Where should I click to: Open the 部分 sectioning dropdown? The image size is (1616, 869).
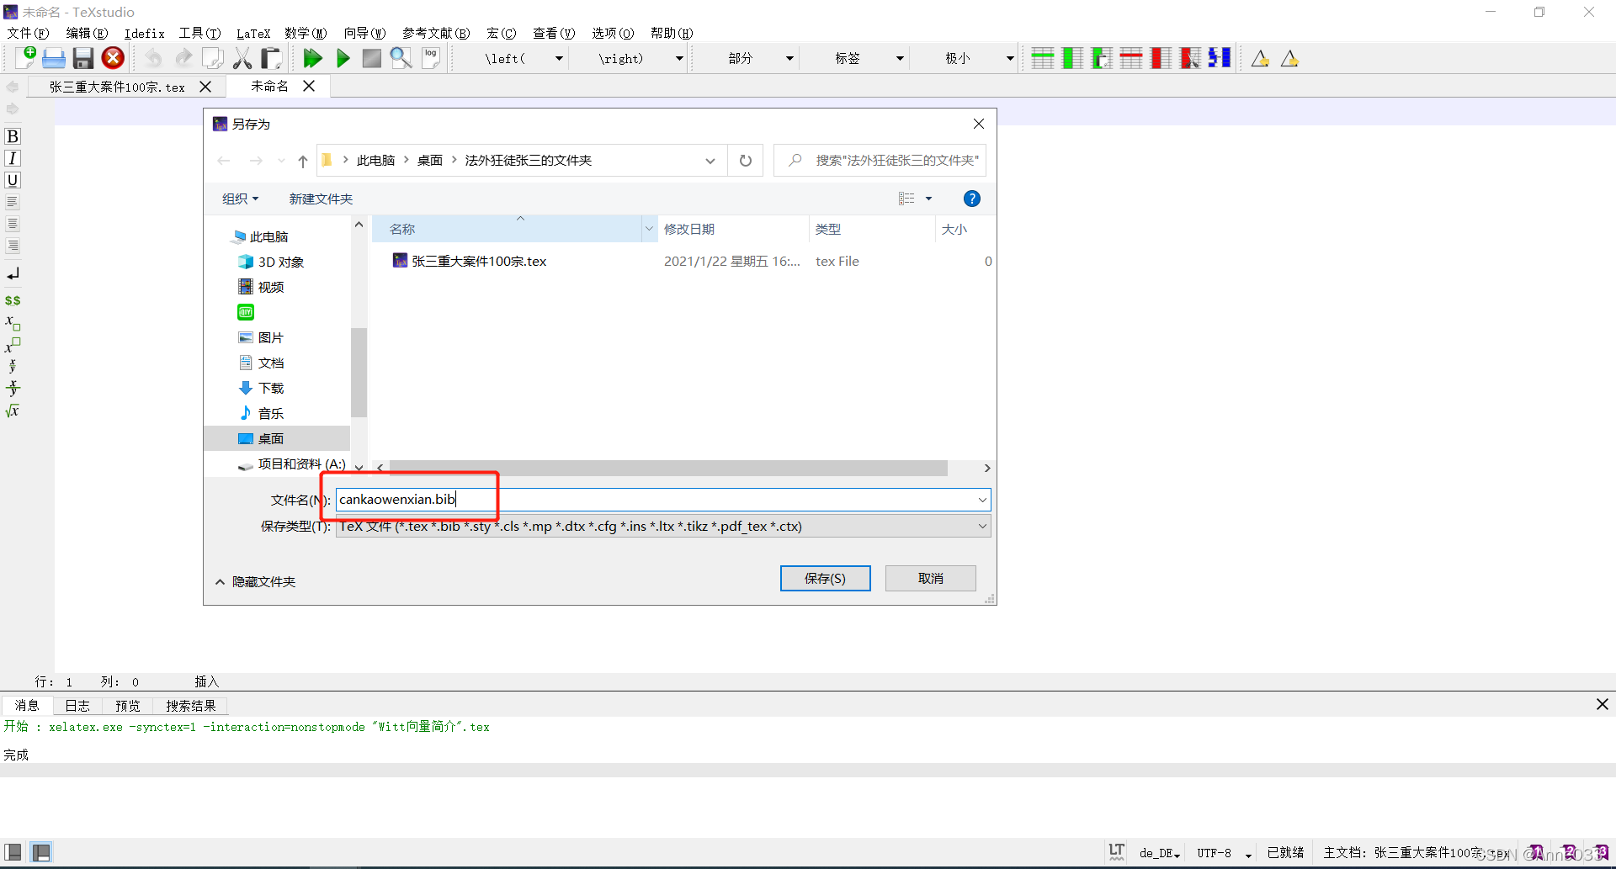pyautogui.click(x=789, y=58)
